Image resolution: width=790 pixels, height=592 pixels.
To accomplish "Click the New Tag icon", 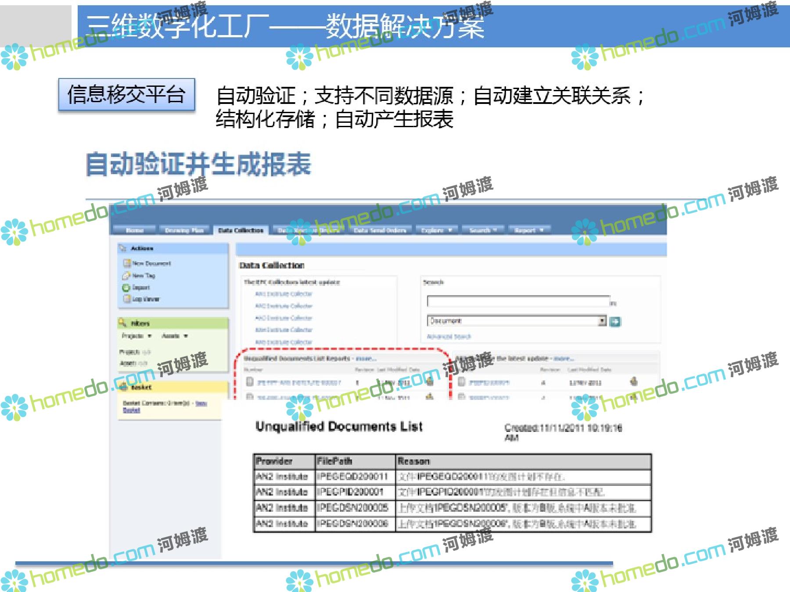I will coord(126,275).
